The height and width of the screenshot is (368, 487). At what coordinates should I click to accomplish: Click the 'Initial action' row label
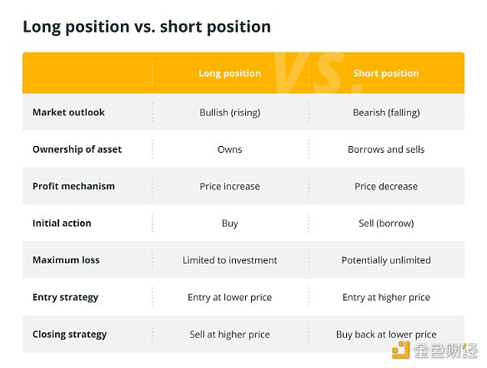coord(62,223)
